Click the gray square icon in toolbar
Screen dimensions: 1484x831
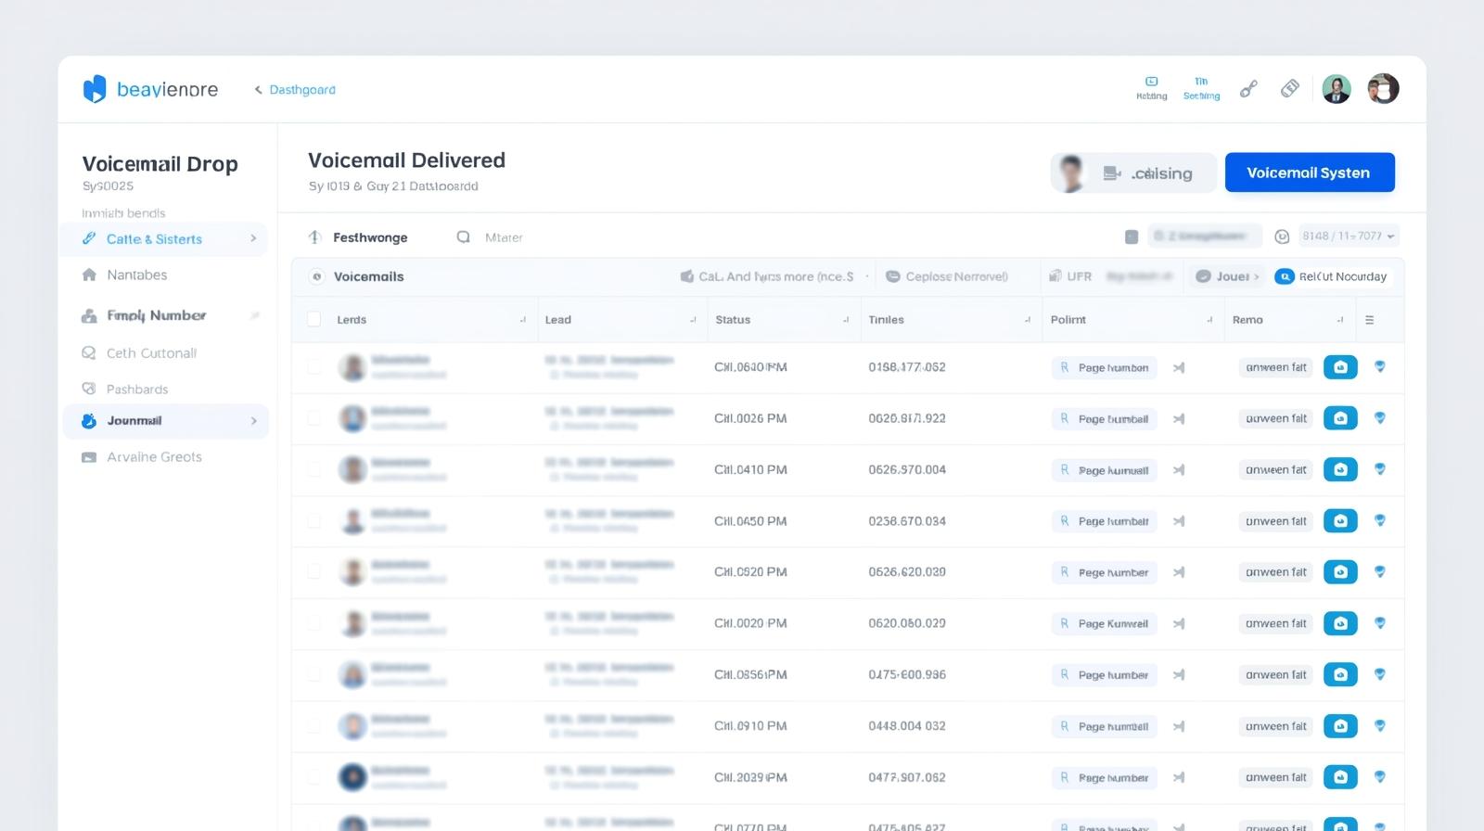(1132, 237)
